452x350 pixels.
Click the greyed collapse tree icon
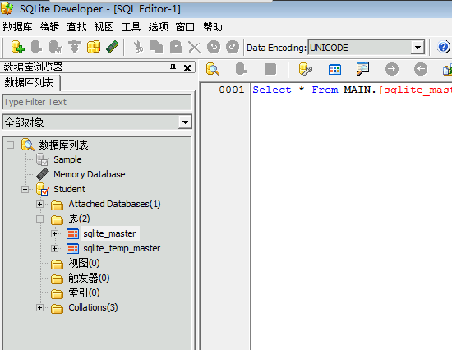tap(75, 47)
